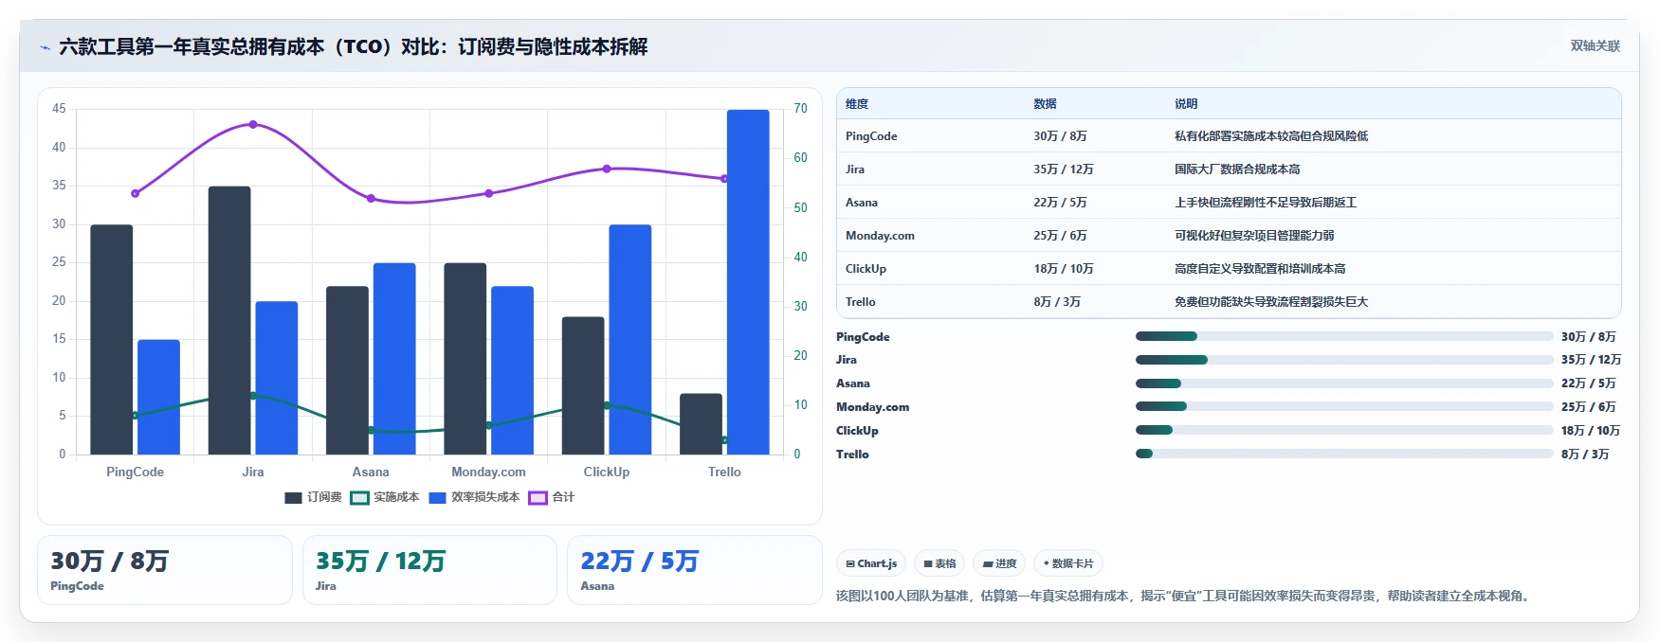The height and width of the screenshot is (642, 1659).
Task: Click the 表格 tag
Action: 939,563
